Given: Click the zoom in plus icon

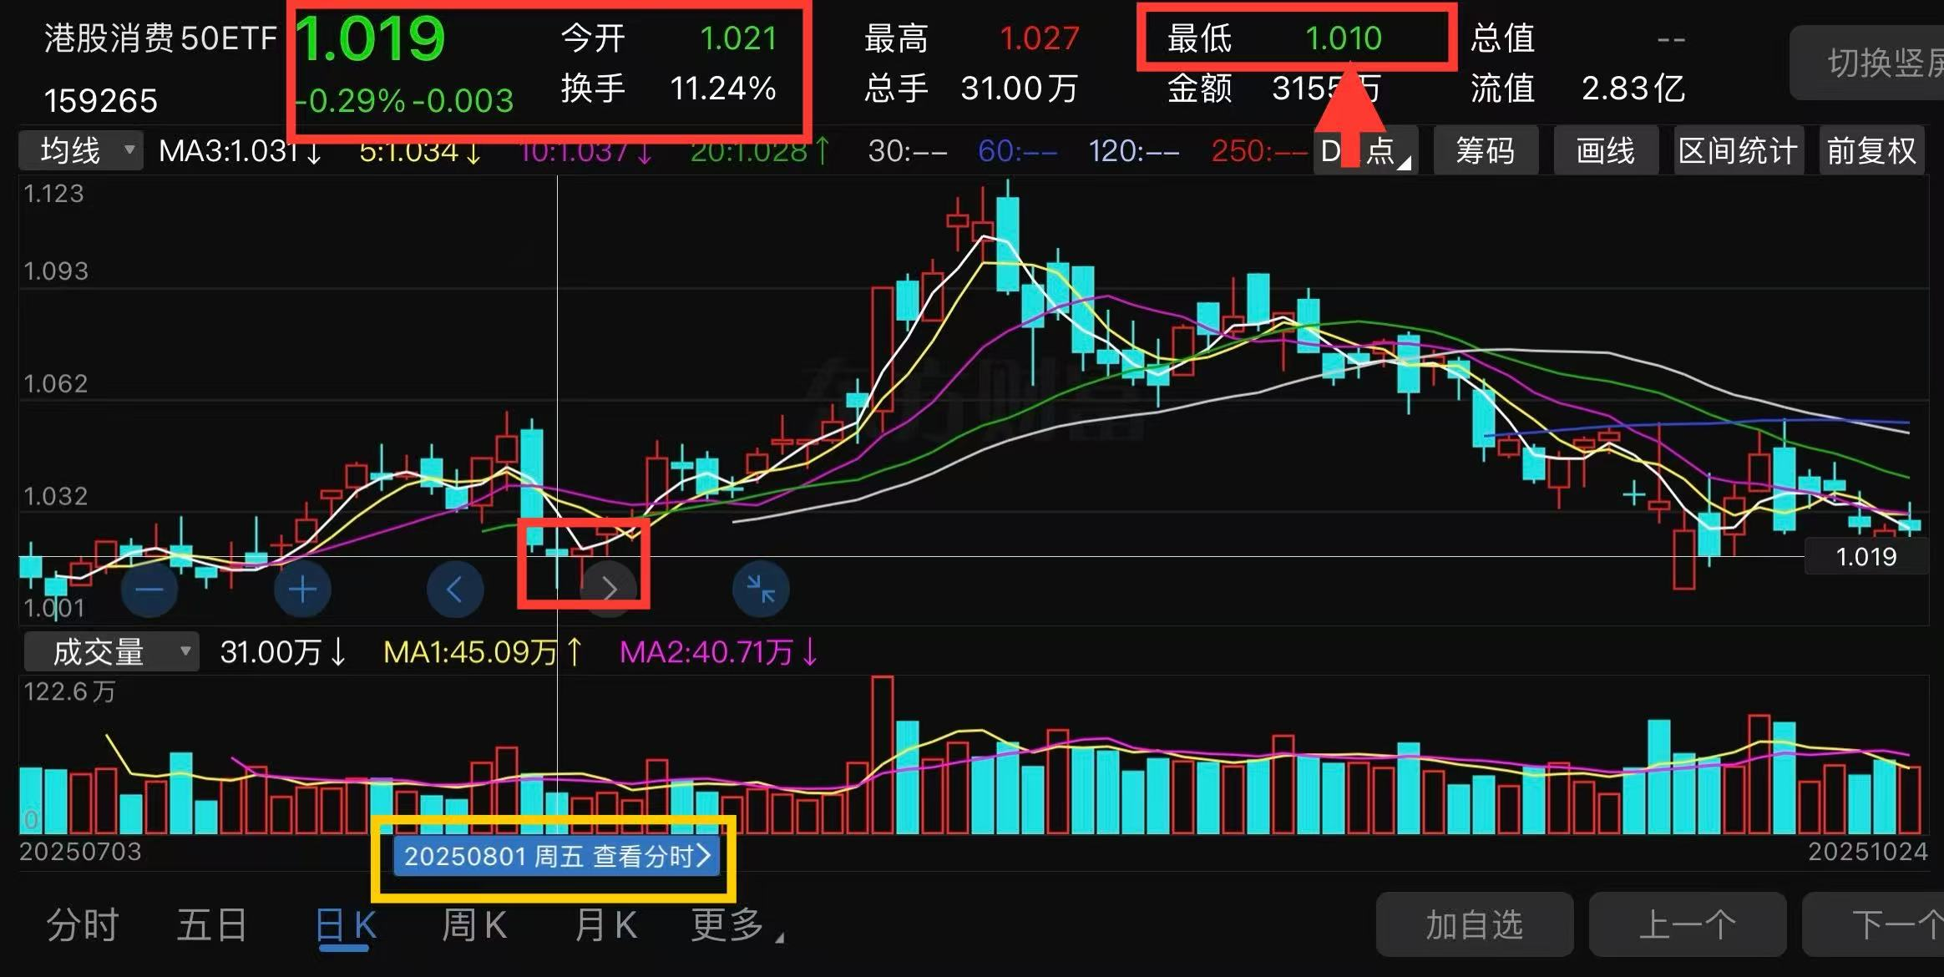Looking at the screenshot, I should click(302, 590).
